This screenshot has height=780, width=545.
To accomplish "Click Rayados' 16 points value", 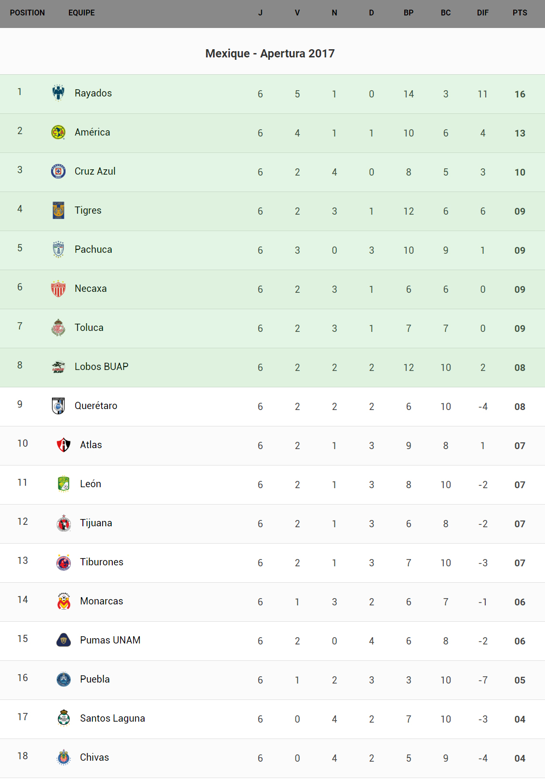I will pyautogui.click(x=519, y=94).
